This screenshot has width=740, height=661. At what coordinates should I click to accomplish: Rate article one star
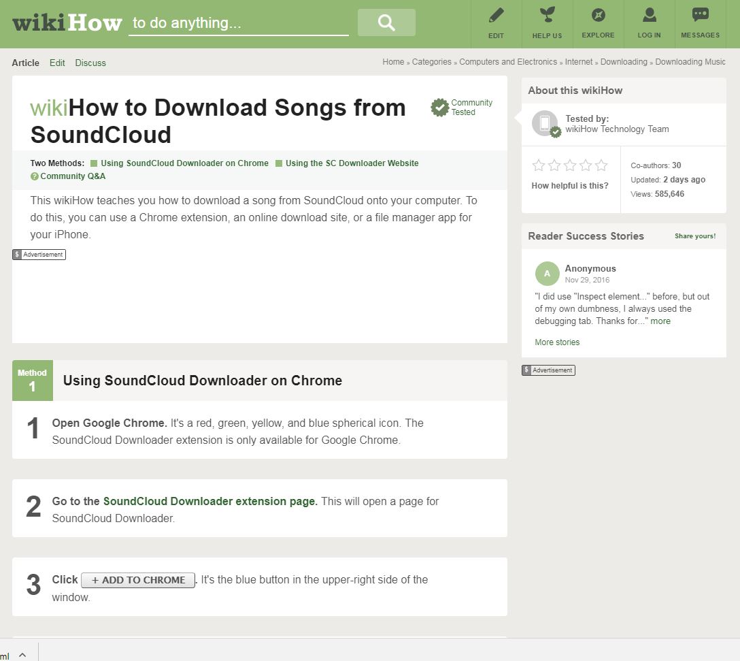click(x=539, y=165)
